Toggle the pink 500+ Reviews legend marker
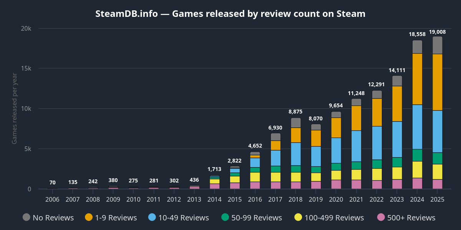 (x=381, y=217)
